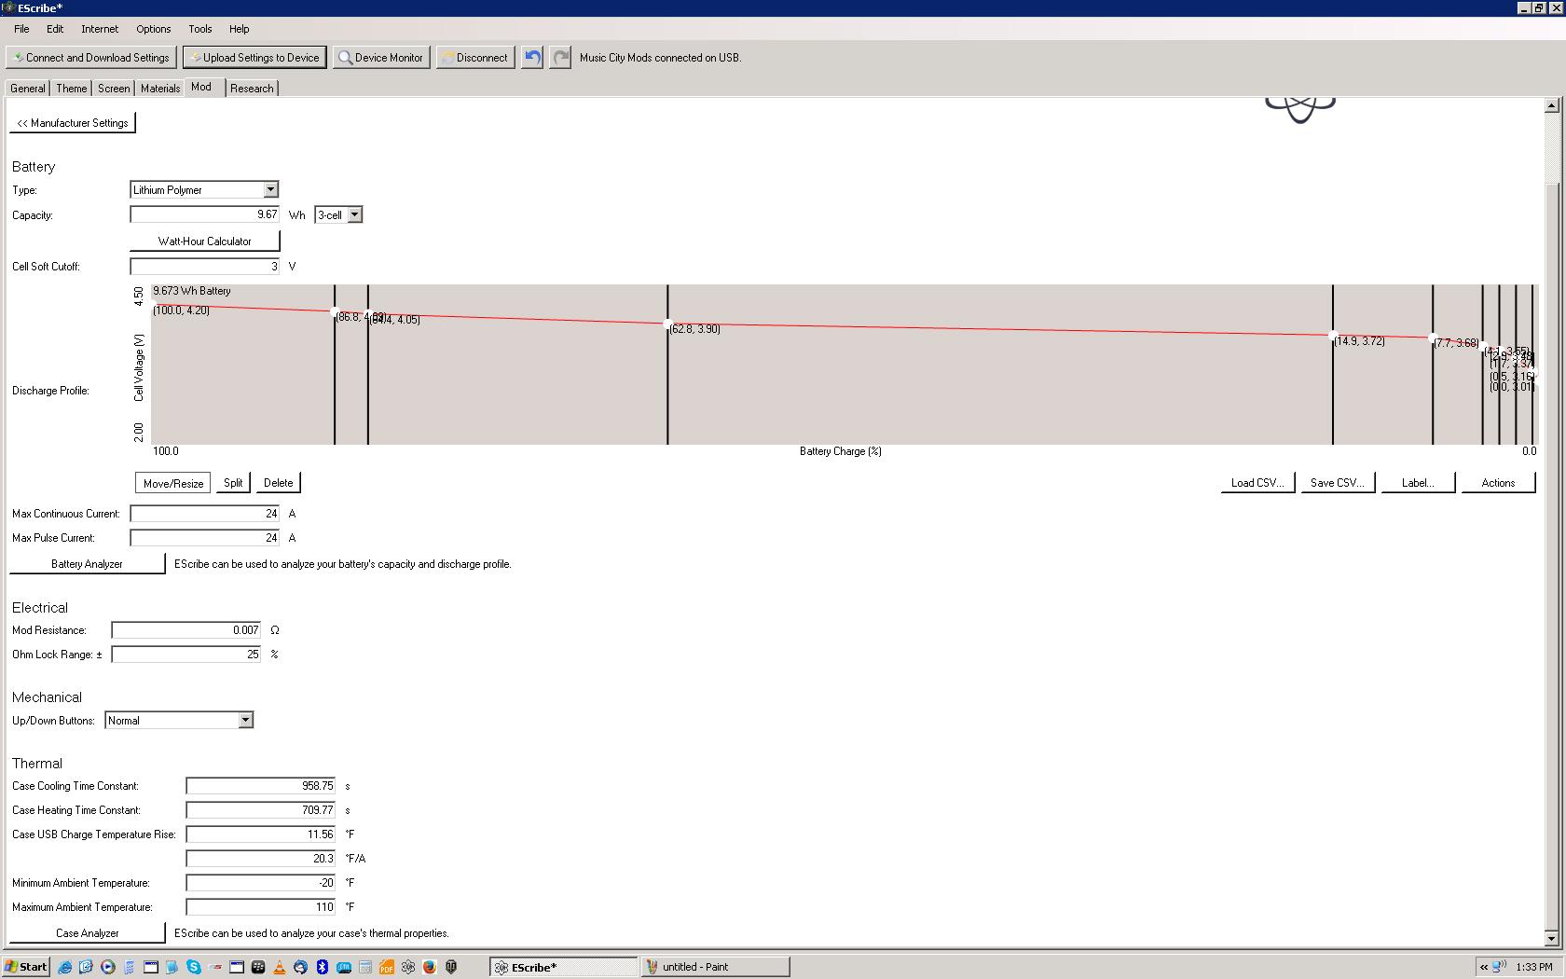Image resolution: width=1566 pixels, height=979 pixels.
Task: Click the Save CSV button
Action: point(1337,483)
